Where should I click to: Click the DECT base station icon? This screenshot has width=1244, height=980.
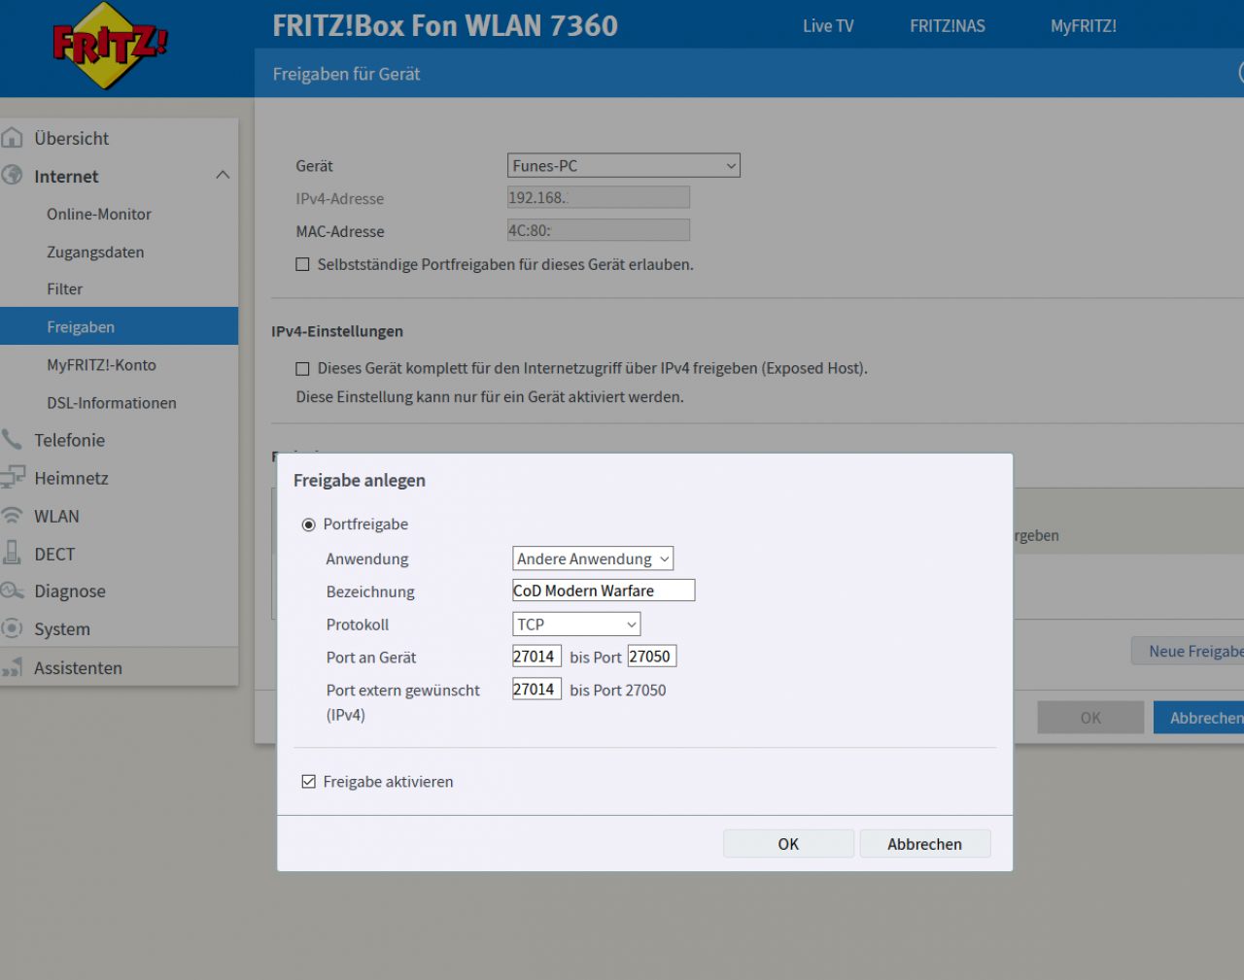[x=12, y=554]
